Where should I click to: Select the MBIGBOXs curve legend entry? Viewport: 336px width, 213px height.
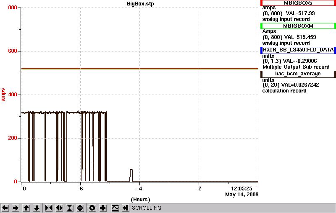coord(298,3)
